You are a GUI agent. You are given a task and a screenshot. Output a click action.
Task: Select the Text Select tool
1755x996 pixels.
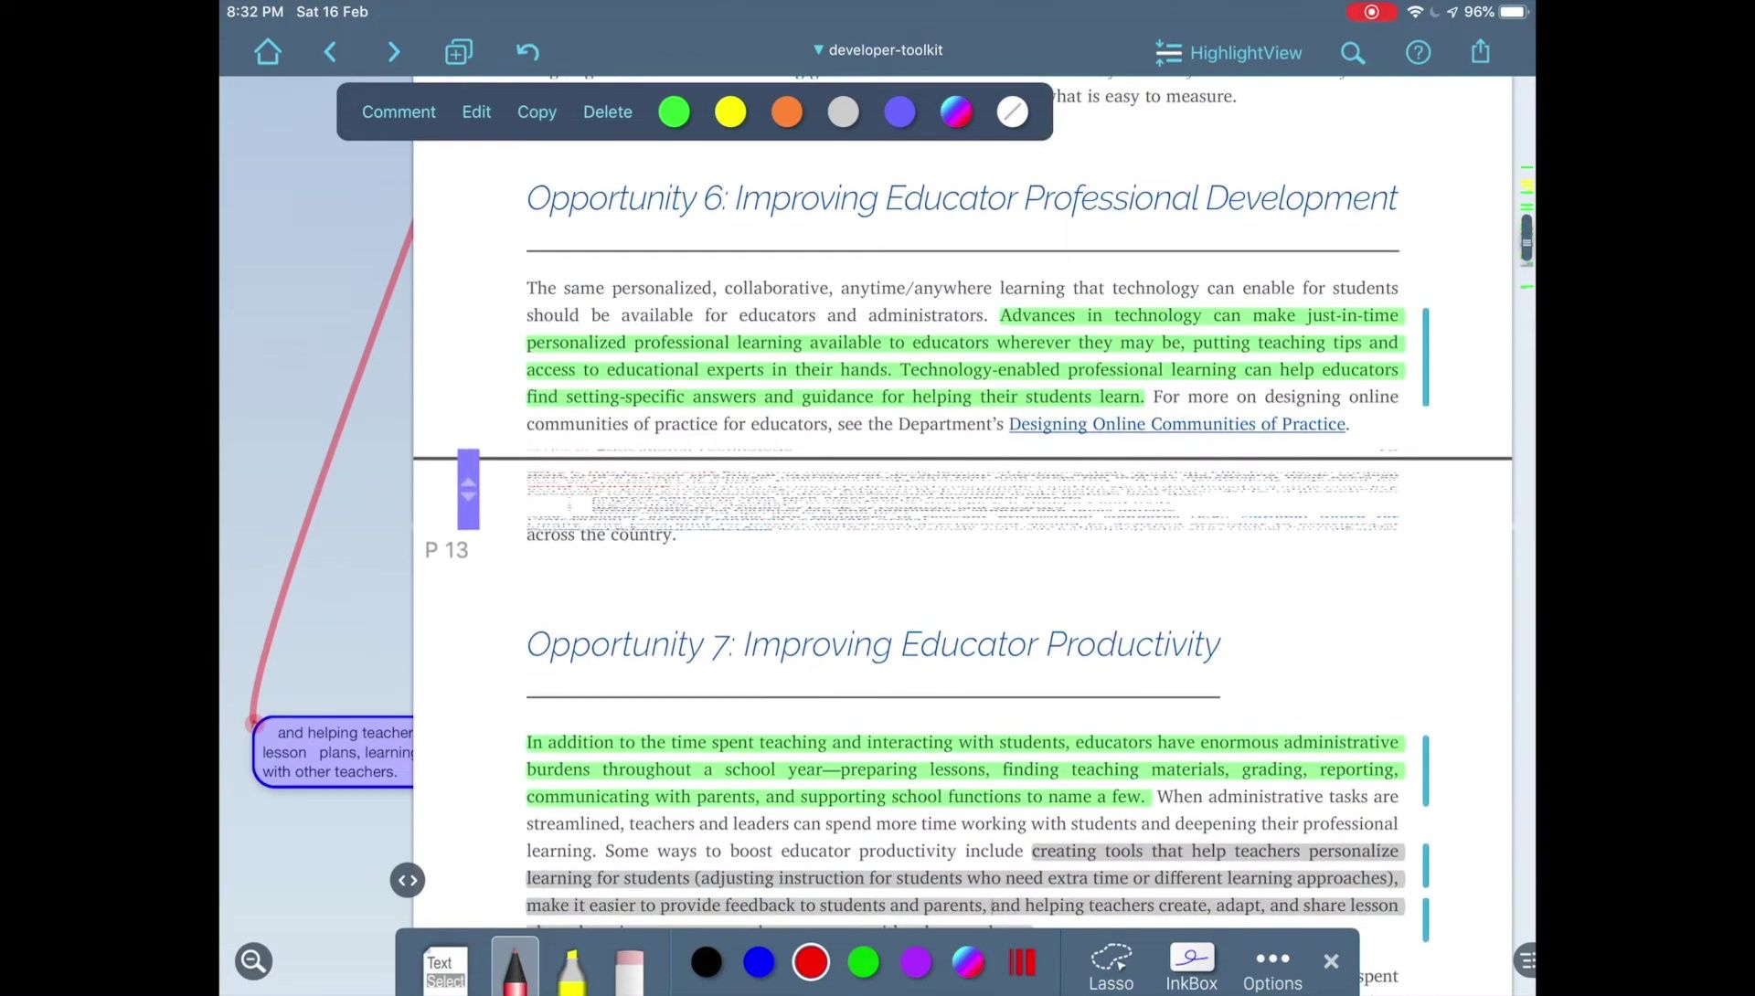coord(445,970)
